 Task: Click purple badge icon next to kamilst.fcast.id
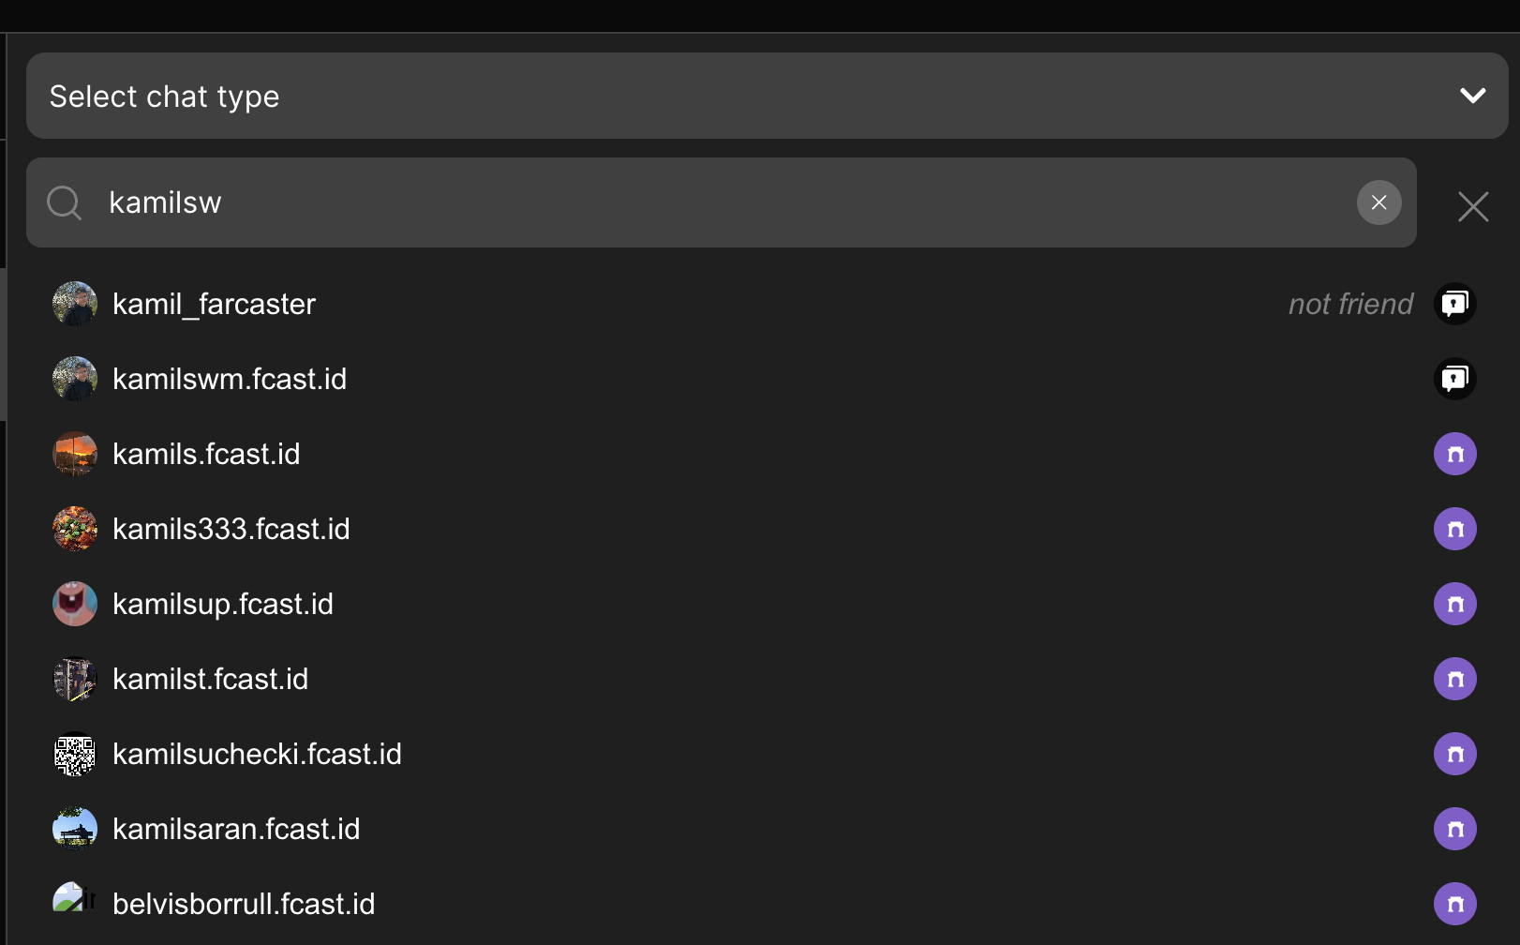click(1454, 679)
